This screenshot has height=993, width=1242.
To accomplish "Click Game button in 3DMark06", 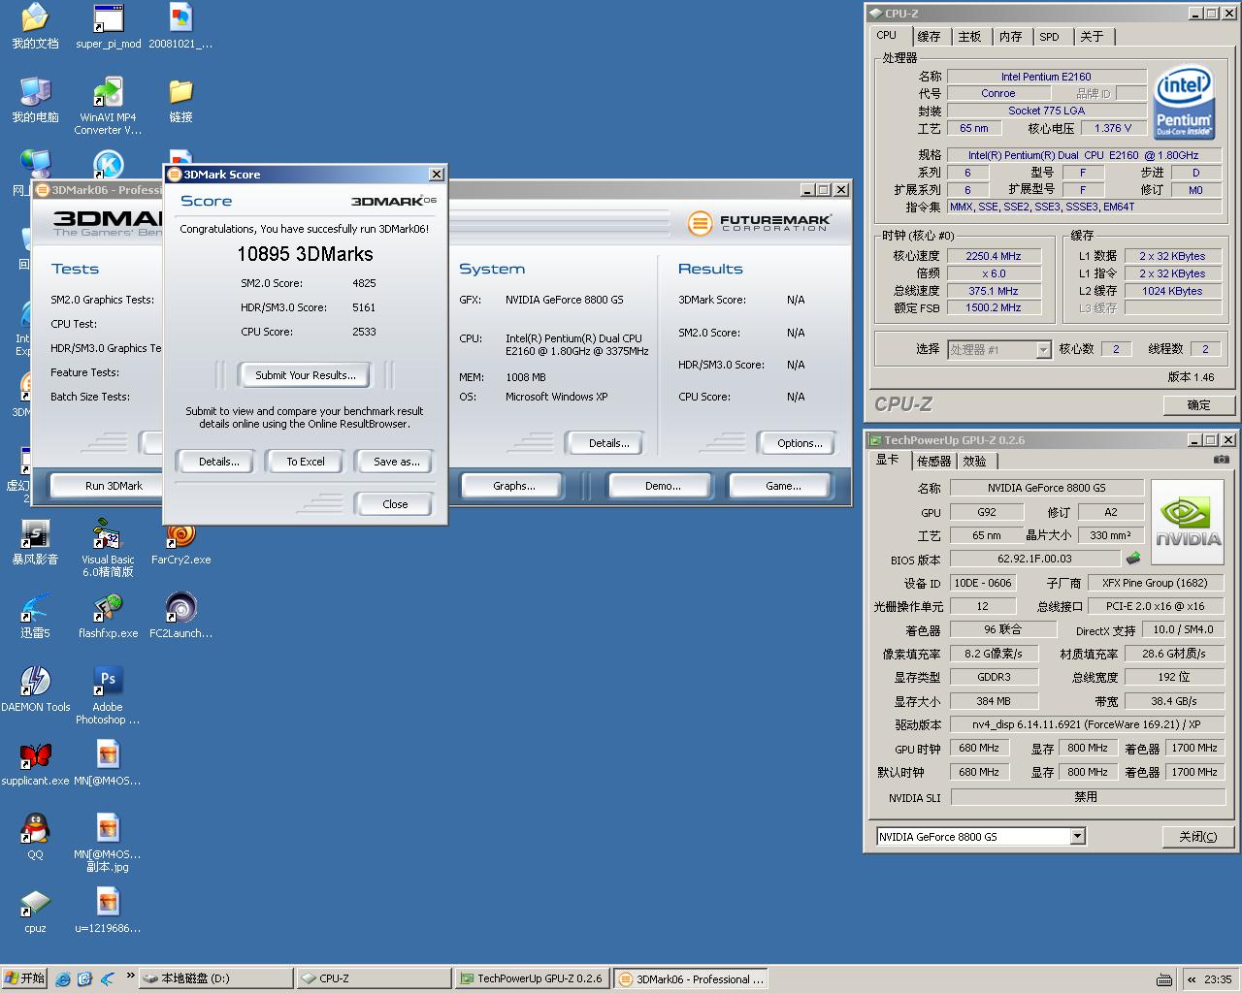I will pos(782,486).
